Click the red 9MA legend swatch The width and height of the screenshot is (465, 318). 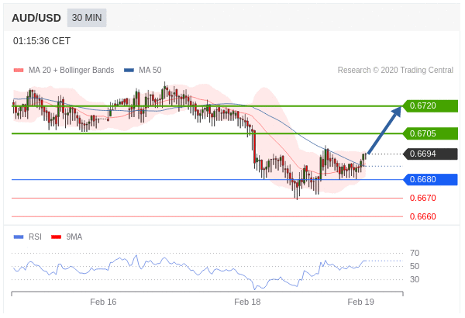point(56,237)
